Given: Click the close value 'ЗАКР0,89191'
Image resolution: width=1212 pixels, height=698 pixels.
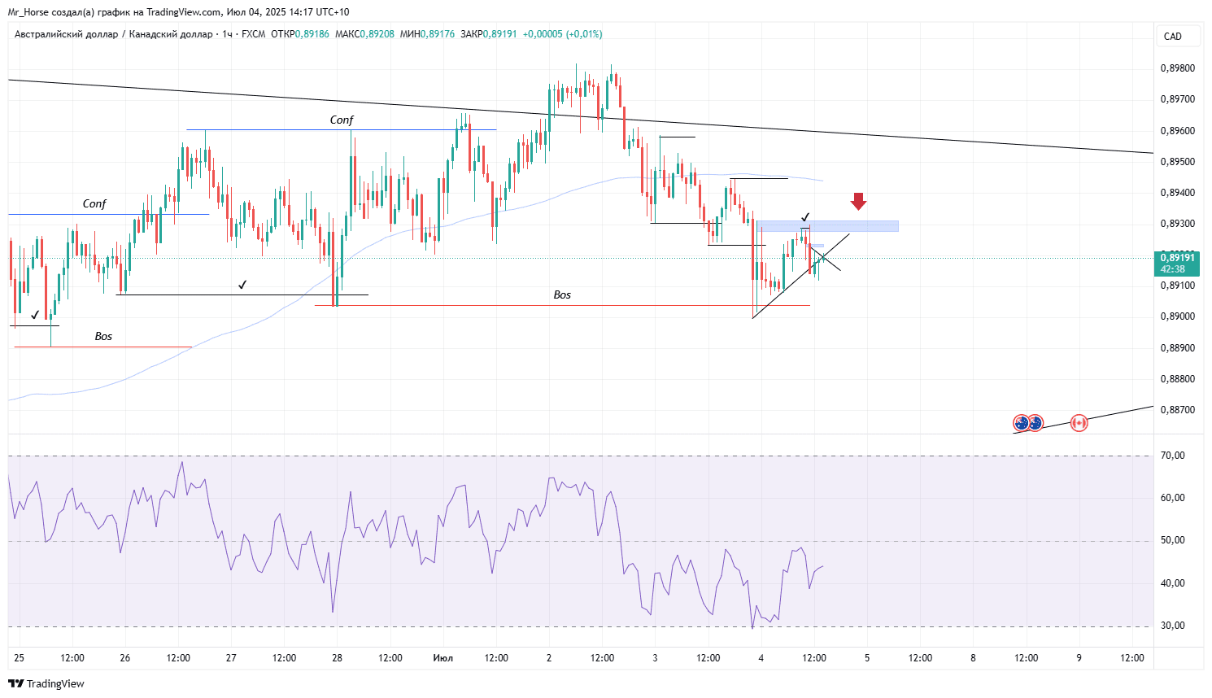Looking at the screenshot, I should pos(488,34).
